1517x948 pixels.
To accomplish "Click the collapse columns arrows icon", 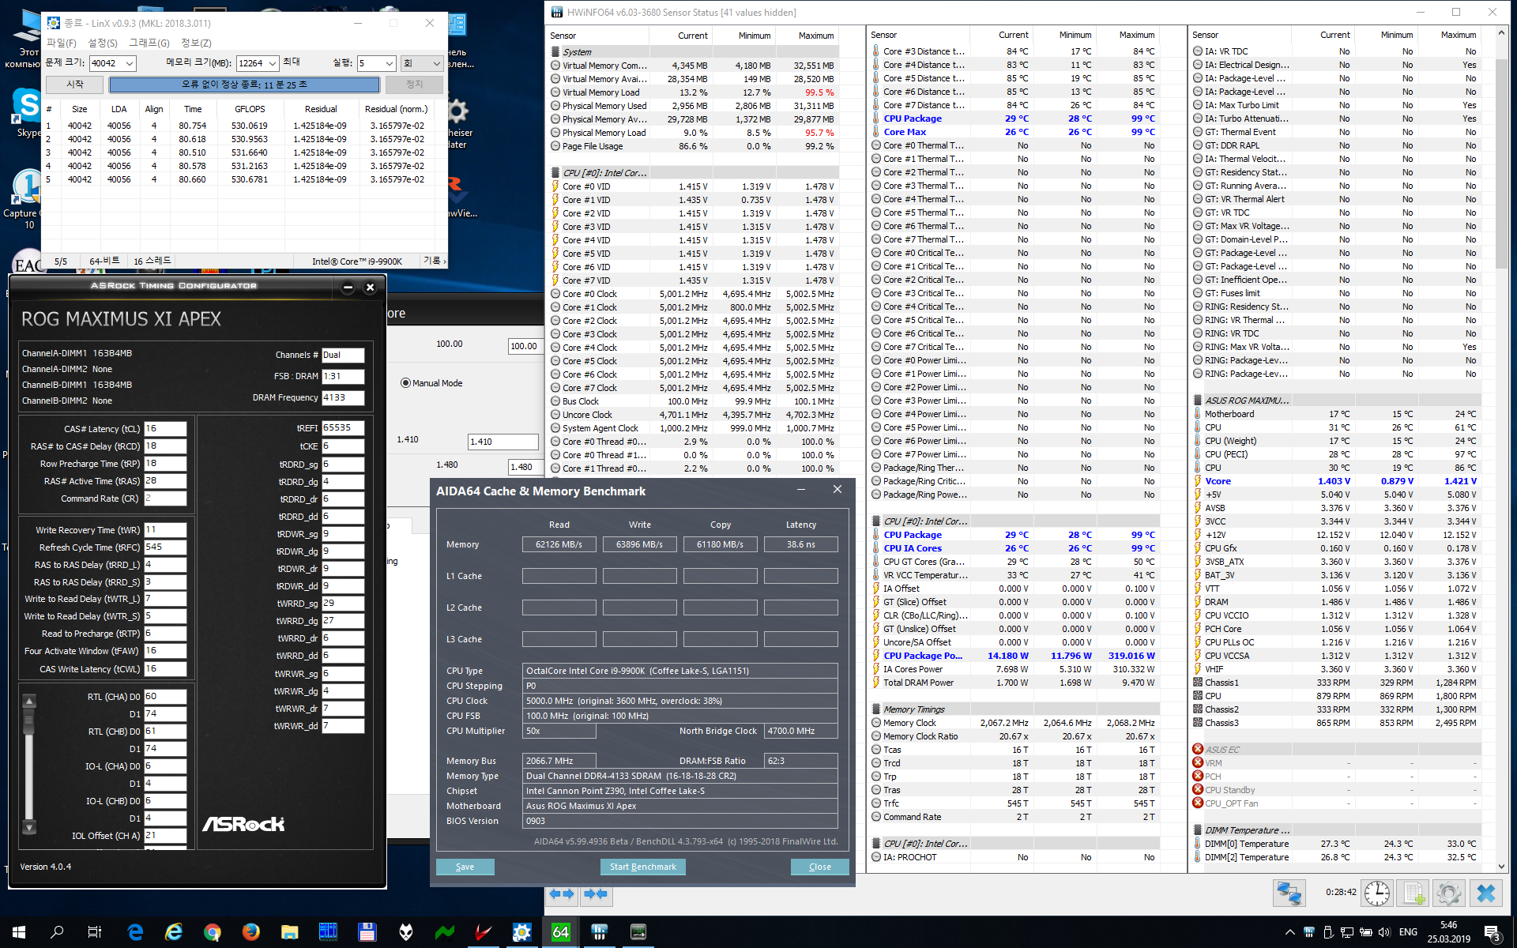I will pyautogui.click(x=596, y=894).
